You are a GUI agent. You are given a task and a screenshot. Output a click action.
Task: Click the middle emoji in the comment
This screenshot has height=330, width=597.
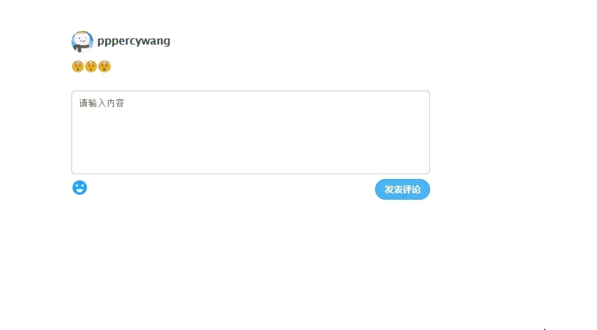[x=91, y=67]
